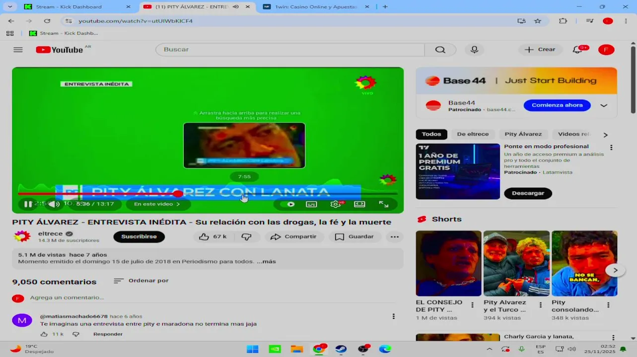637x357 pixels.
Task: Open the media control toolbar icon
Action: (x=590, y=21)
